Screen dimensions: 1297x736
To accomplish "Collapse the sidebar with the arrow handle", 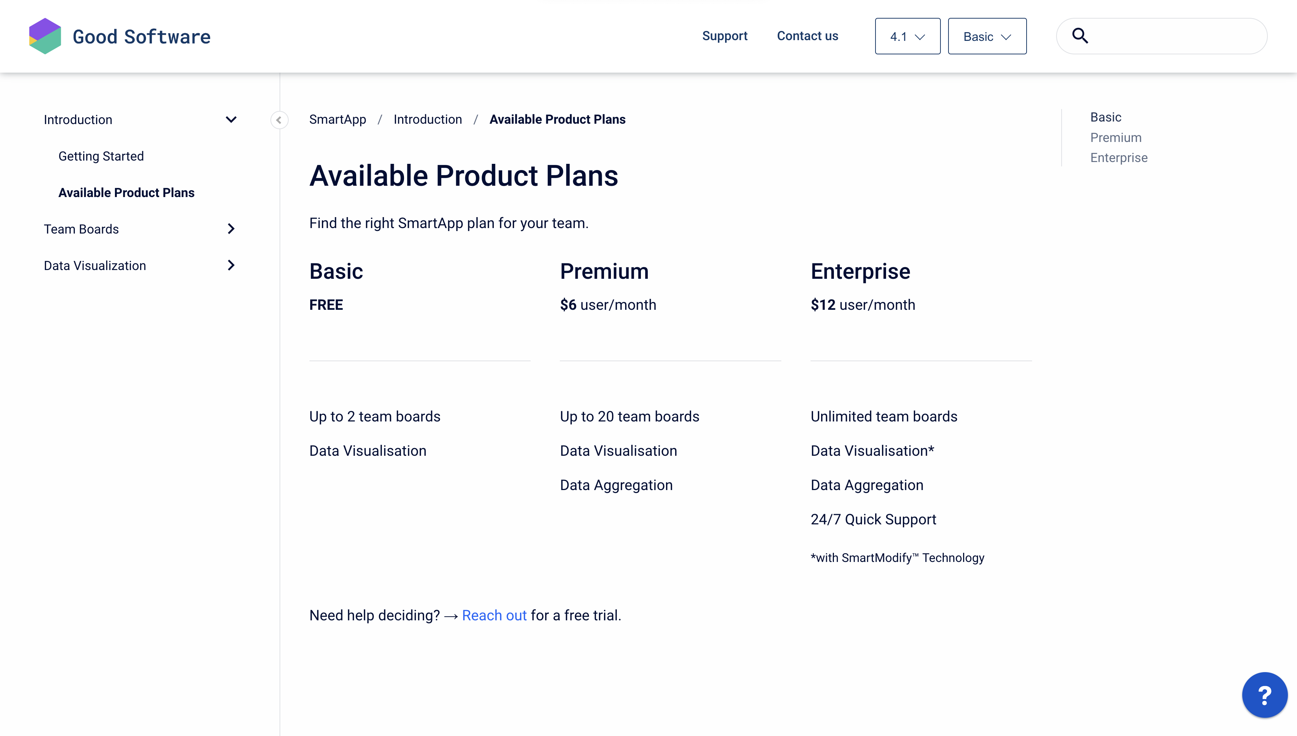I will (279, 120).
